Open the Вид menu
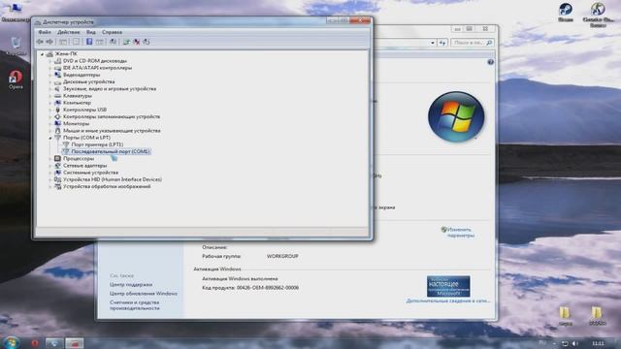 click(90, 32)
